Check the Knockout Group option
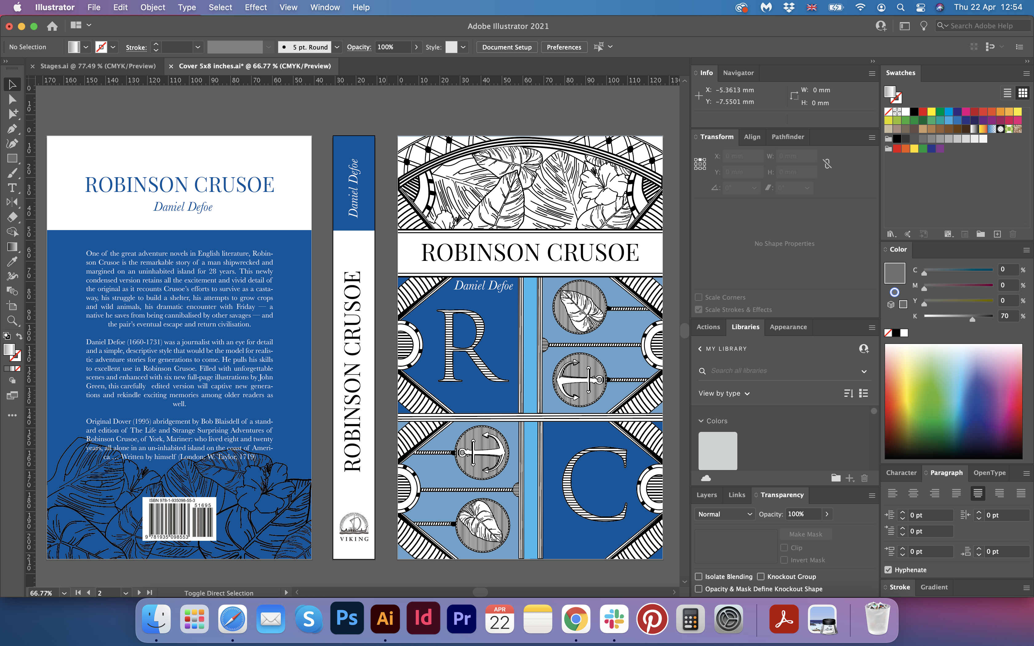This screenshot has height=646, width=1034. (760, 576)
